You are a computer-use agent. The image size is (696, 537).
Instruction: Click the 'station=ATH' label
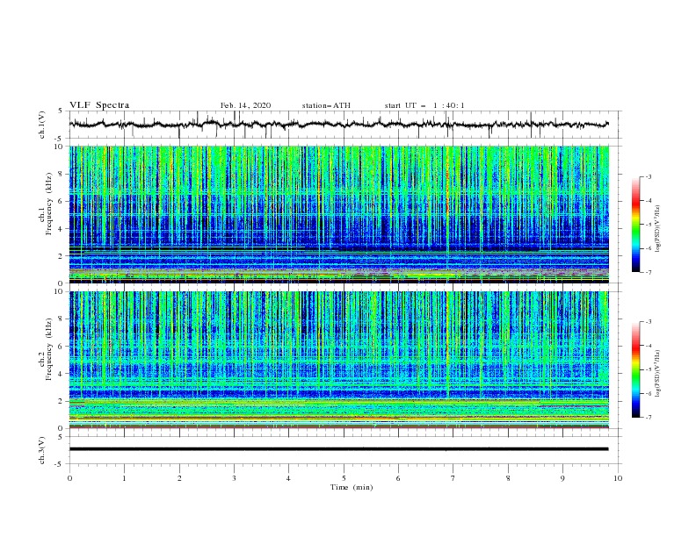tap(326, 105)
